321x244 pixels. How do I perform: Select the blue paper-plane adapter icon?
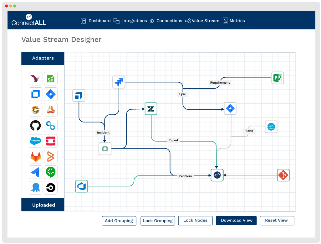pos(35,172)
